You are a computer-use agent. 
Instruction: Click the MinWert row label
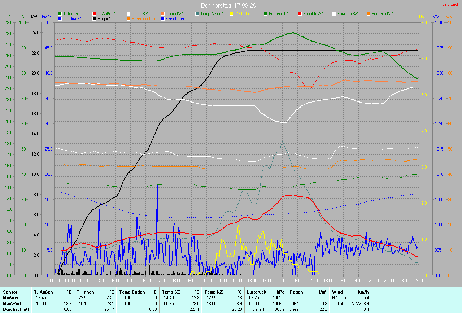pos(11,298)
